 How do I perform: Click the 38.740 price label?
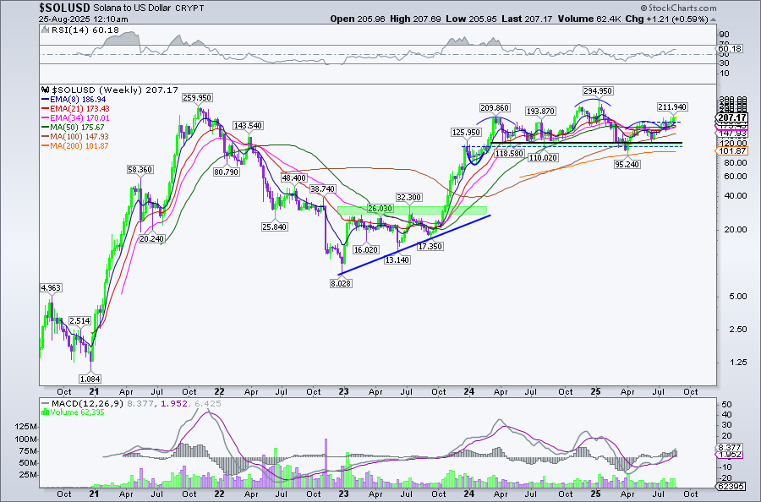323,188
